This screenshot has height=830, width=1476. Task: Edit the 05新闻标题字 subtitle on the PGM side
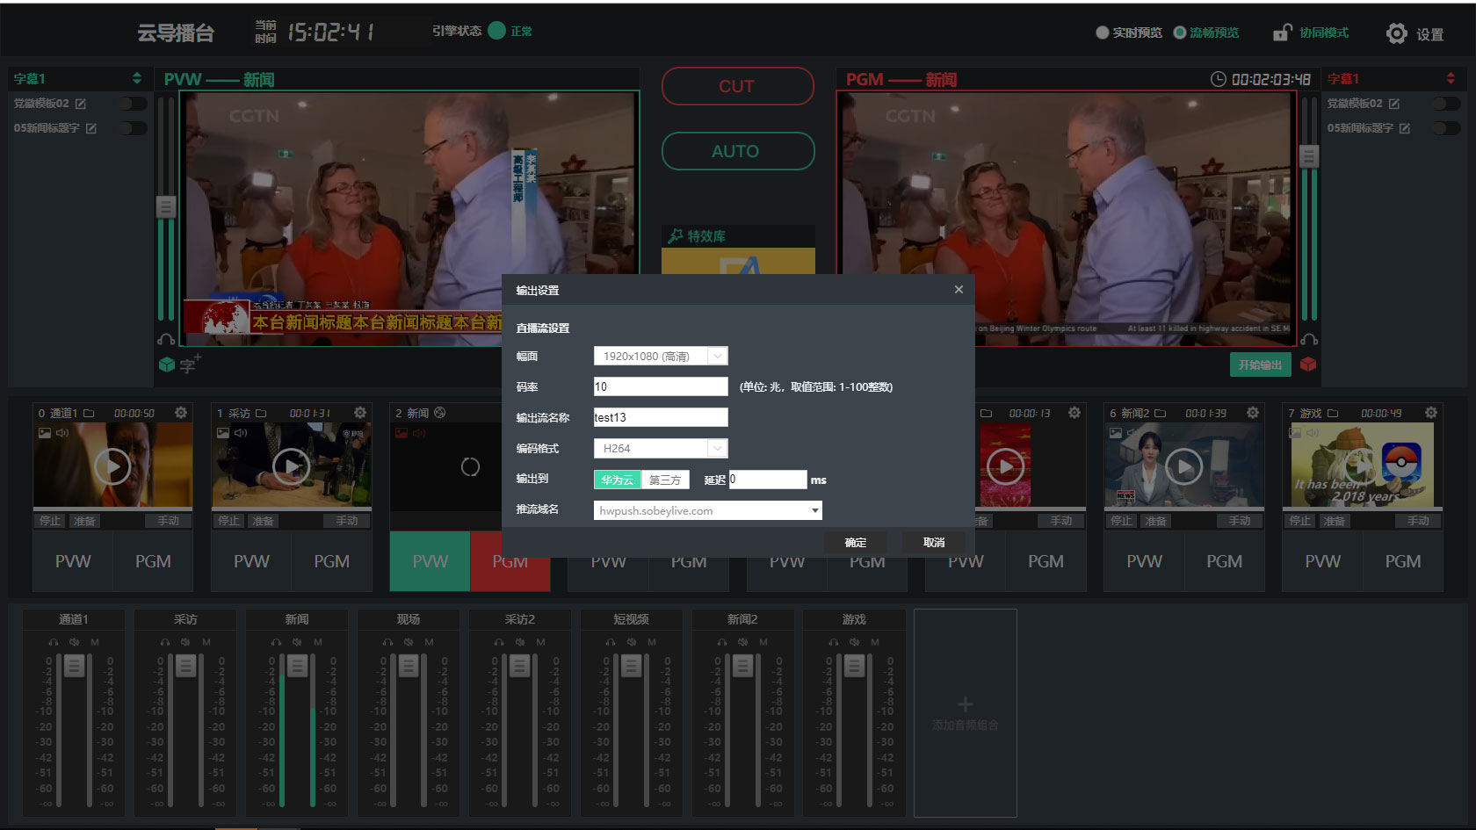tap(1405, 128)
